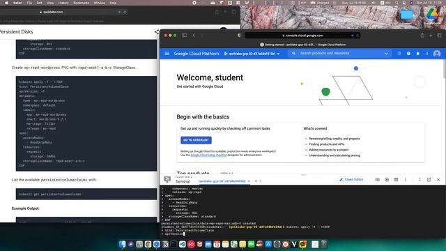This screenshot has height=251, width=446.
Task: Activate Cloud Shell icon in header
Action: click(x=399, y=54)
